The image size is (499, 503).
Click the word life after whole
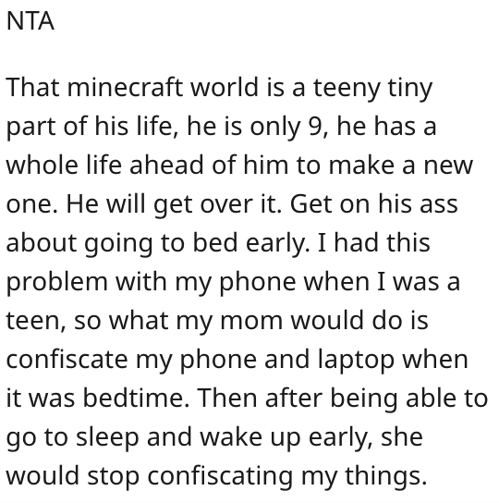pos(103,165)
